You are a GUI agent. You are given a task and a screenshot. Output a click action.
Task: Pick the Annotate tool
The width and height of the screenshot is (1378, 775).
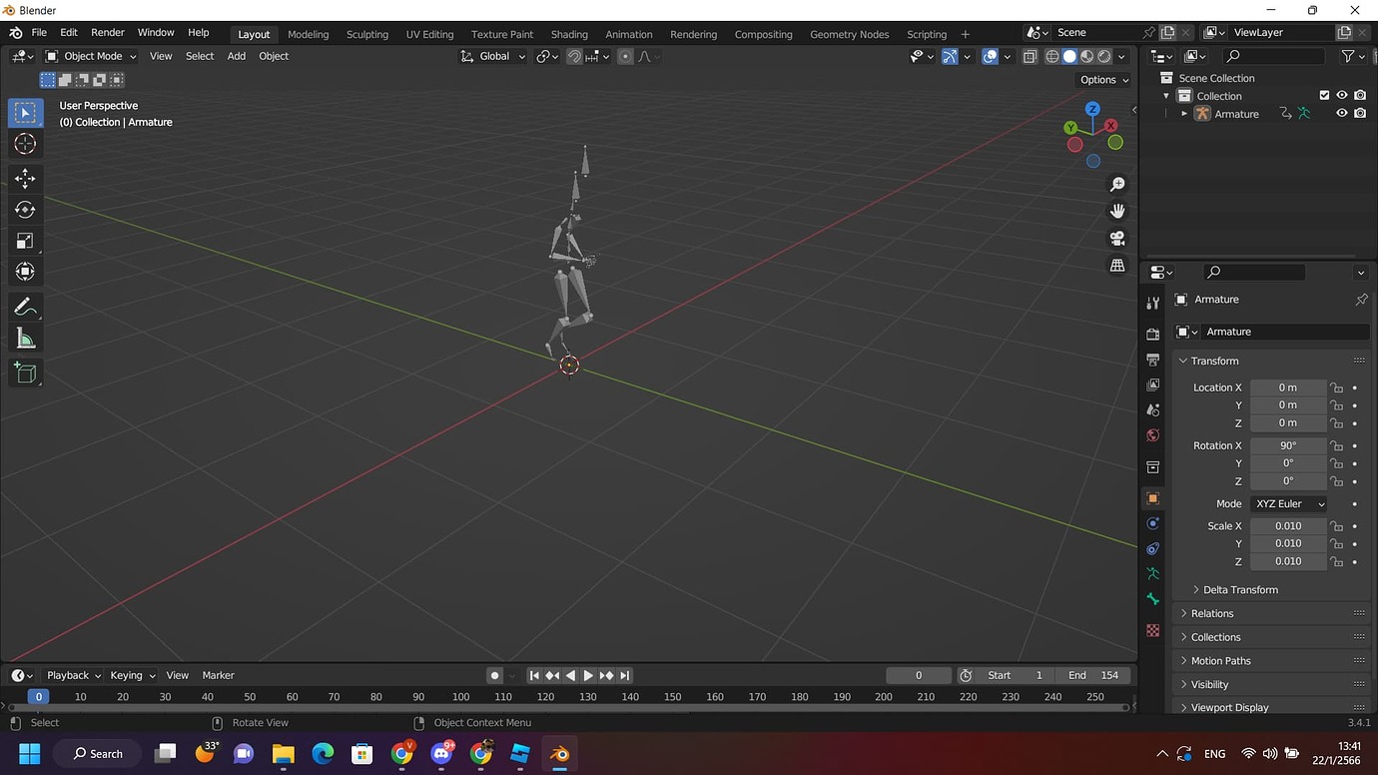point(25,307)
